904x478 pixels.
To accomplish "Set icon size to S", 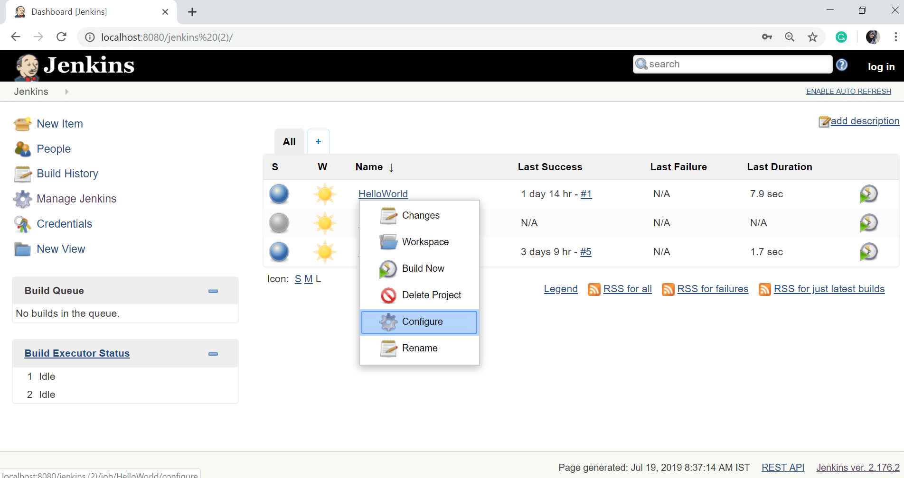I will tap(298, 279).
